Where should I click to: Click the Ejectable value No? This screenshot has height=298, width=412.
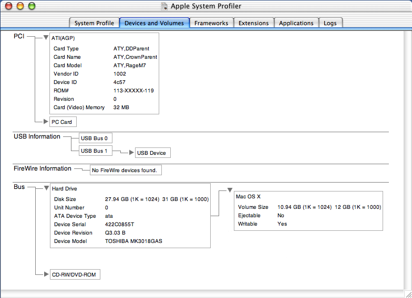click(281, 215)
